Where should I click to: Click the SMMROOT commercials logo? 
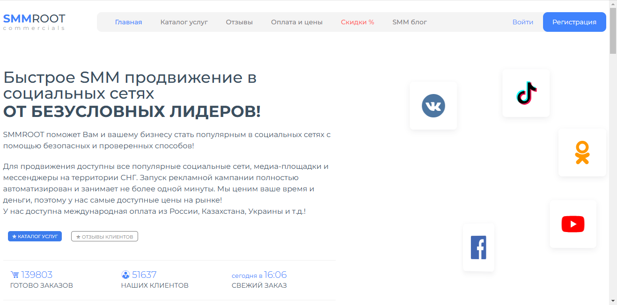point(34,22)
